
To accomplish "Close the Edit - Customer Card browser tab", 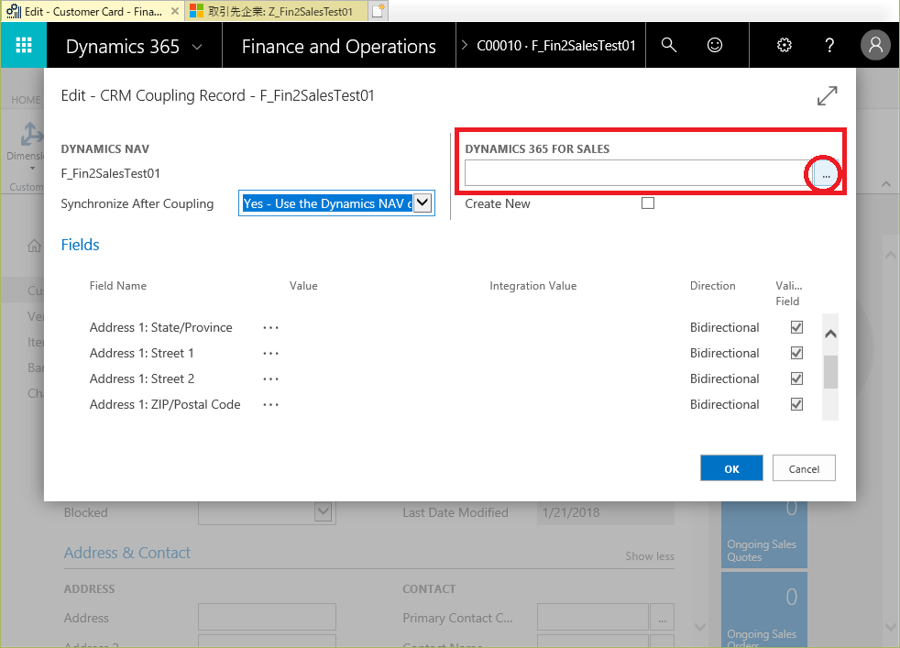I will coord(175,11).
